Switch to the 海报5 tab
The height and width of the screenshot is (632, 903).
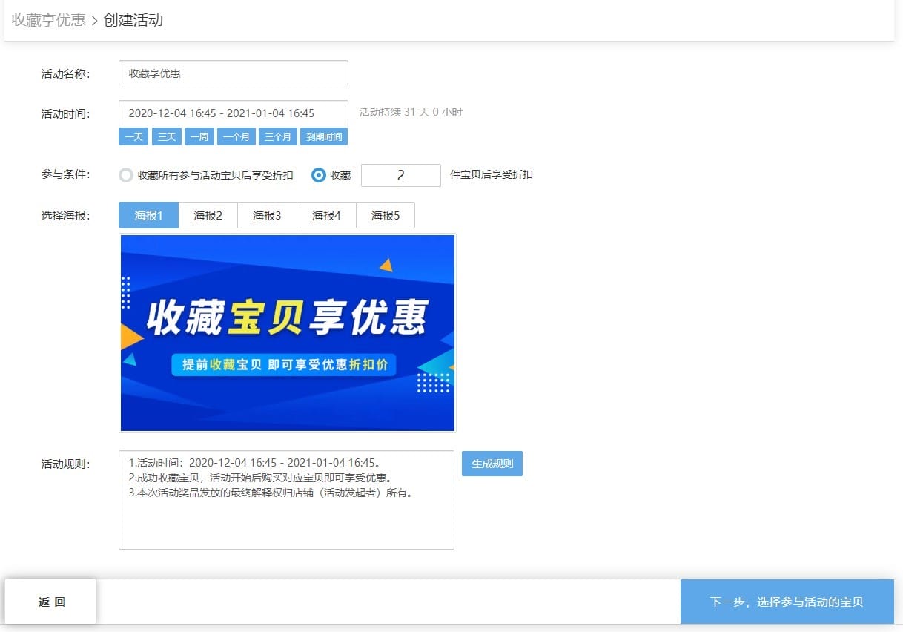point(386,215)
